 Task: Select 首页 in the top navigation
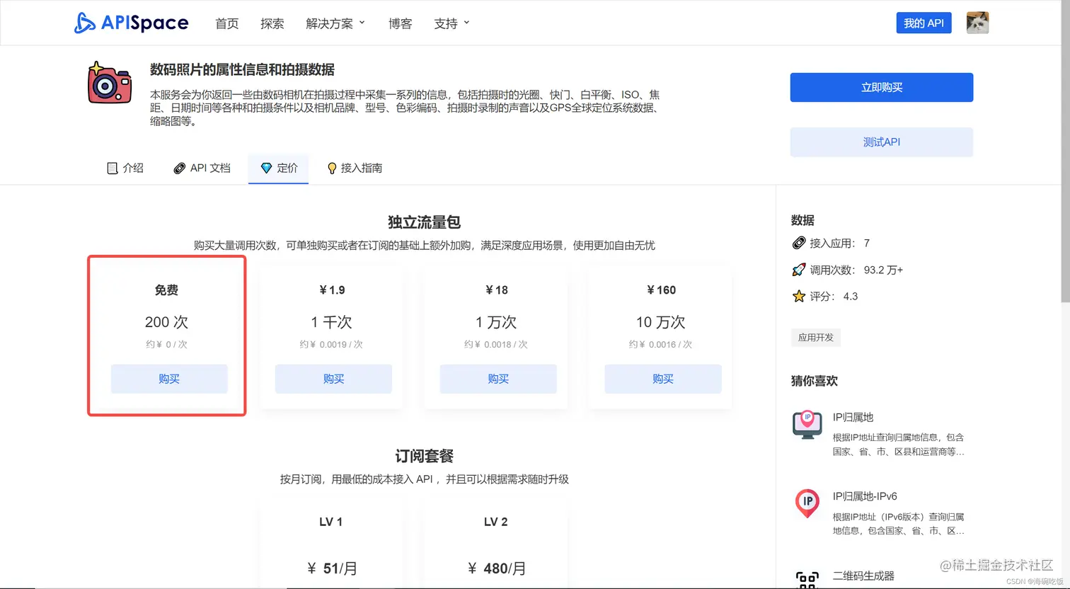pos(227,23)
